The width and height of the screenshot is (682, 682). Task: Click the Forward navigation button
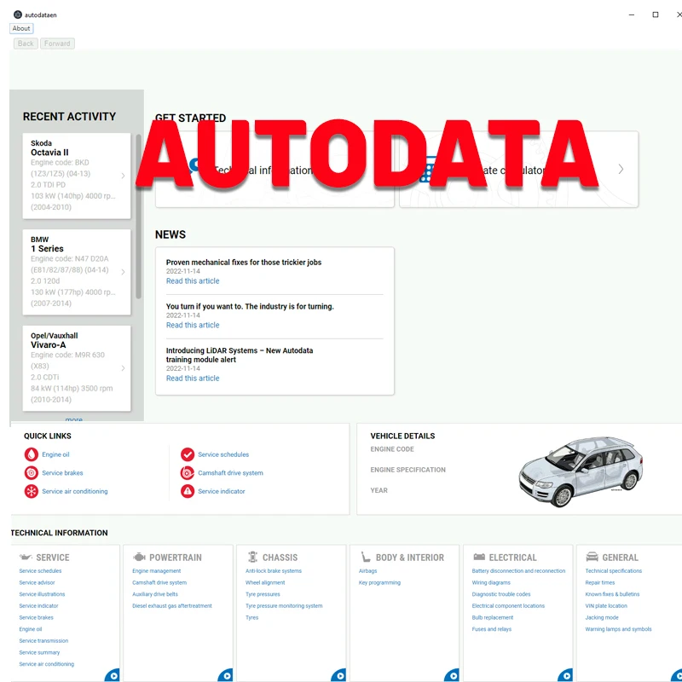click(x=57, y=43)
